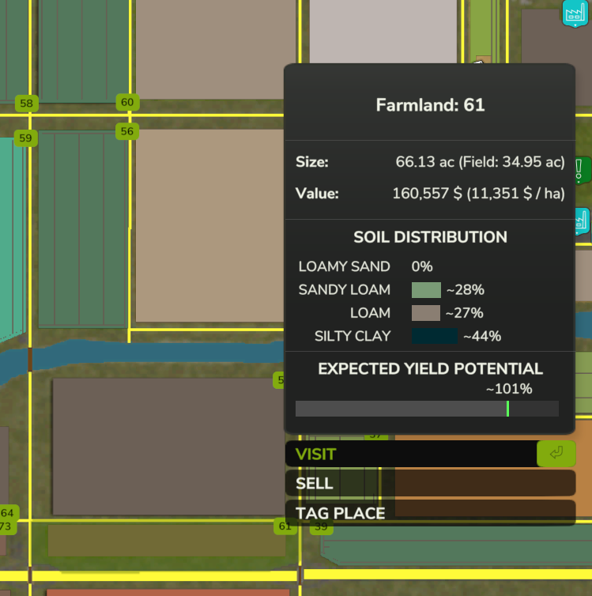Click the Sandy Loam green color swatch
The image size is (592, 596).
[426, 290]
